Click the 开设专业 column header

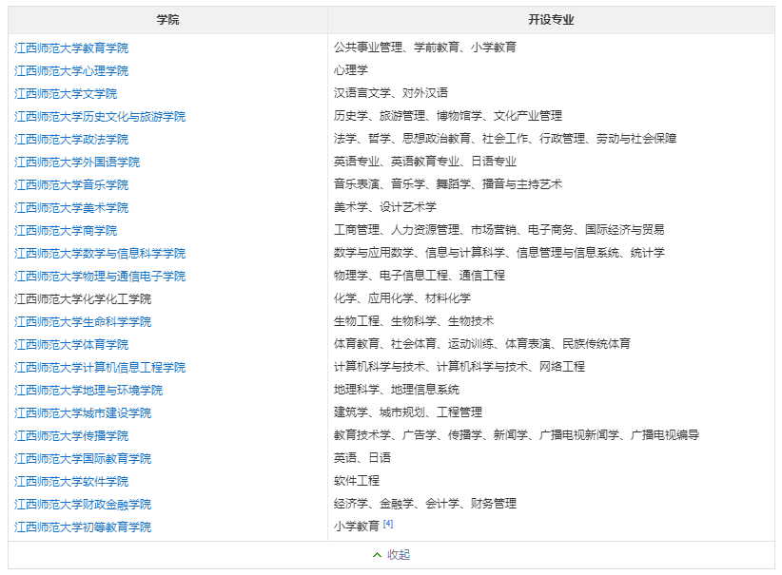551,20
